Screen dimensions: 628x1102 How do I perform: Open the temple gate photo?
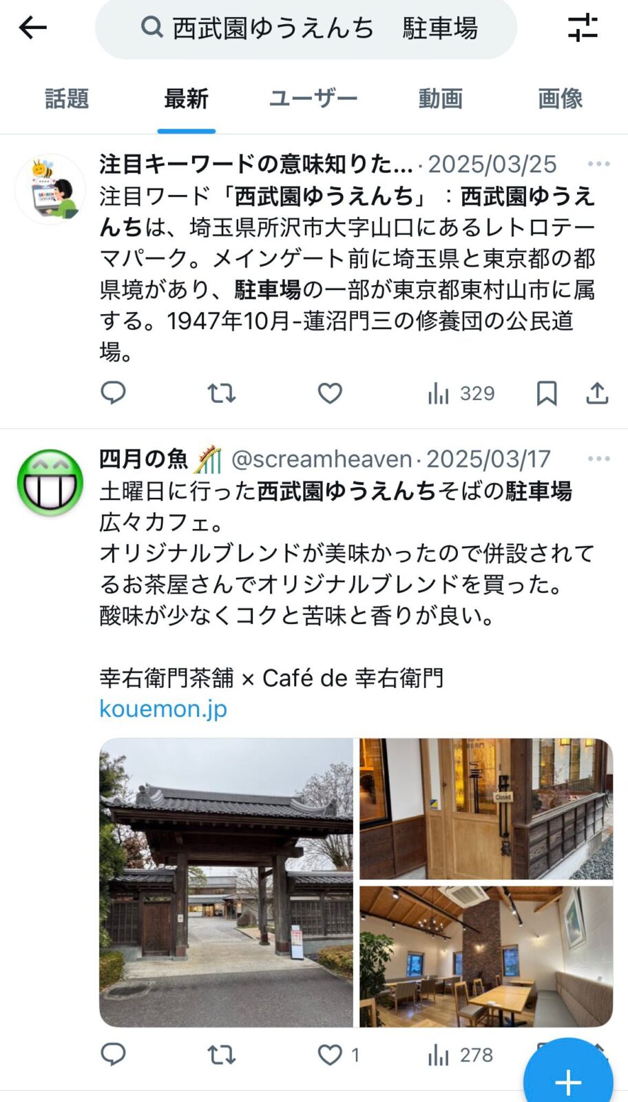tap(226, 882)
